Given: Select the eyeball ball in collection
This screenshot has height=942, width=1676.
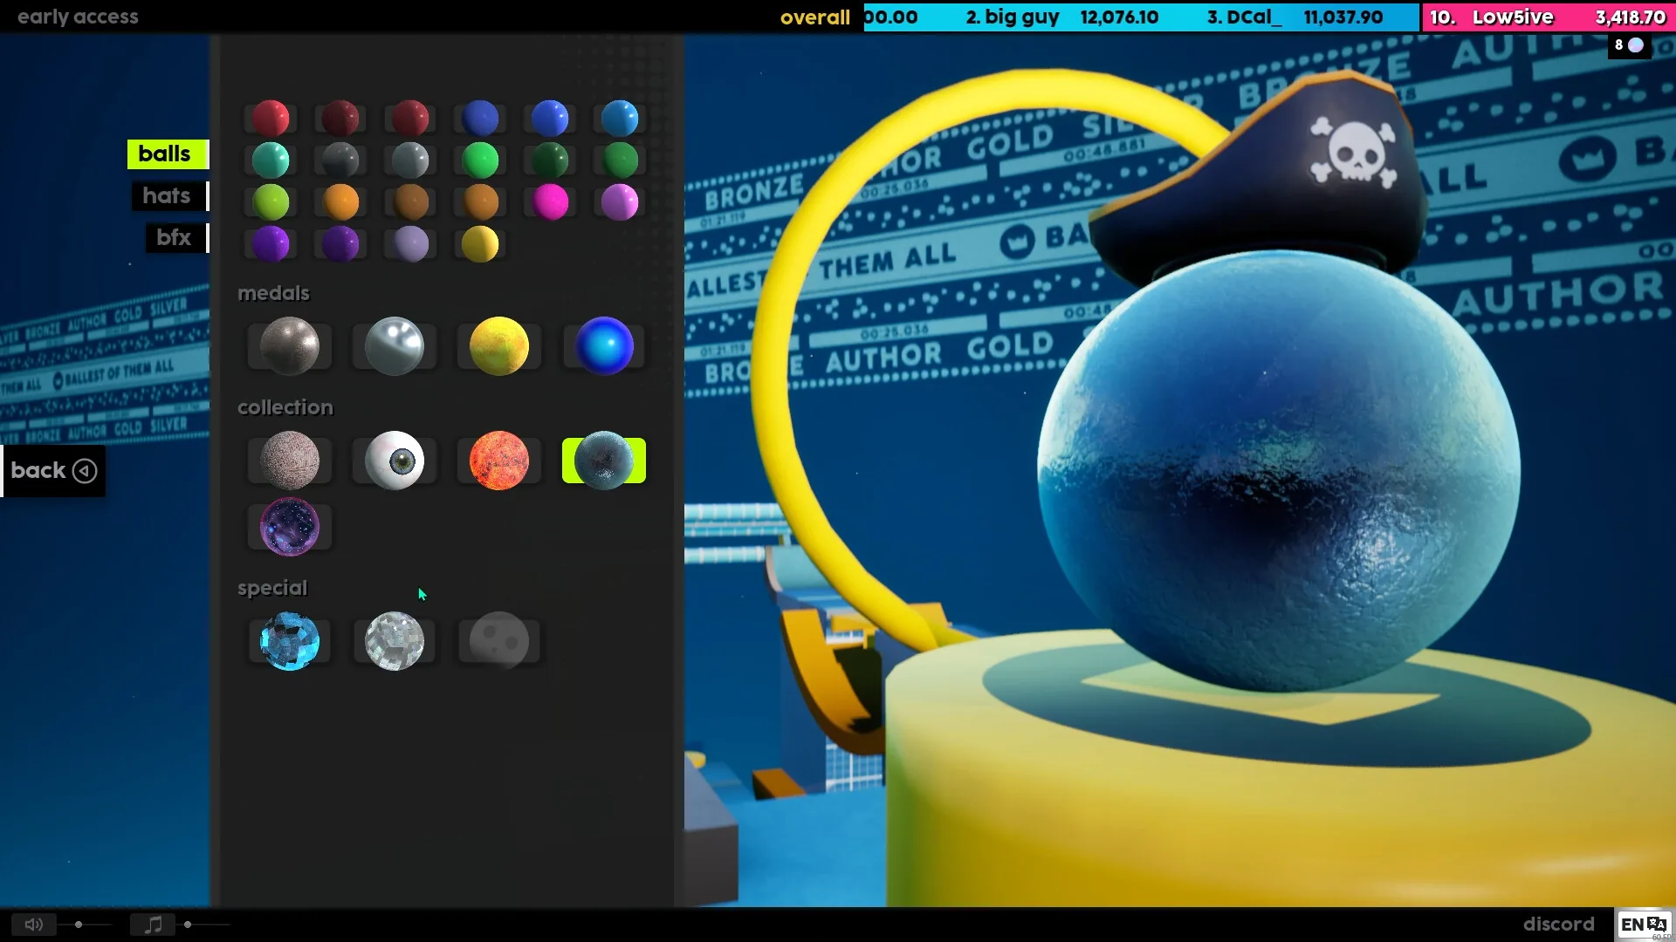Looking at the screenshot, I should 395,461.
